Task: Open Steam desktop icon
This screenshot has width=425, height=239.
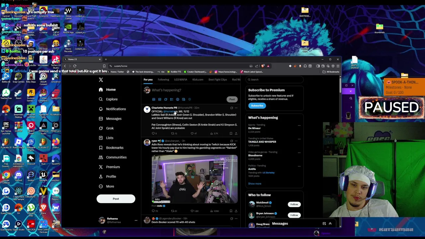Action: [18, 94]
